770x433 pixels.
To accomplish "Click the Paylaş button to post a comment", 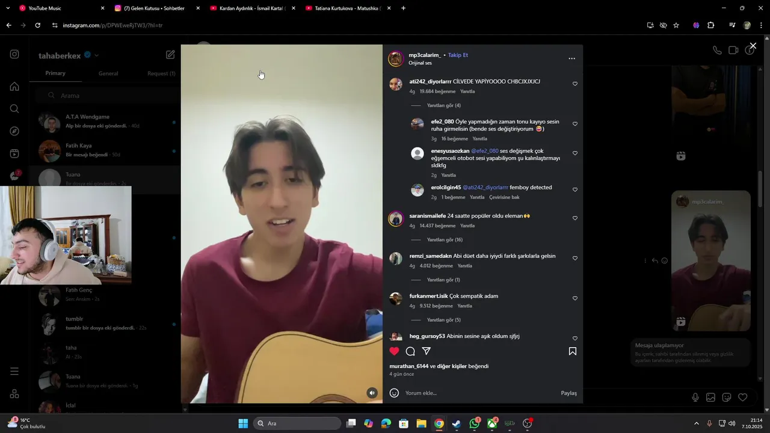I will pos(568,393).
